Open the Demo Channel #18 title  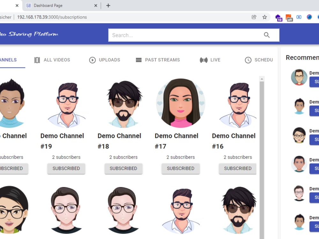point(119,141)
